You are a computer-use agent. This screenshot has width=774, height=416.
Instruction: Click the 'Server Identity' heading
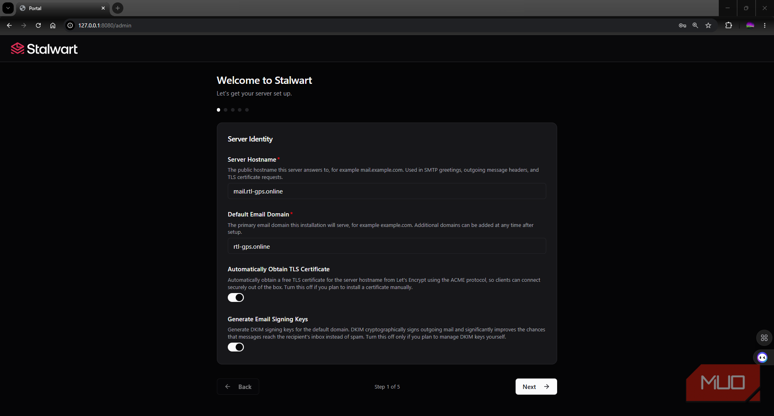coord(250,139)
